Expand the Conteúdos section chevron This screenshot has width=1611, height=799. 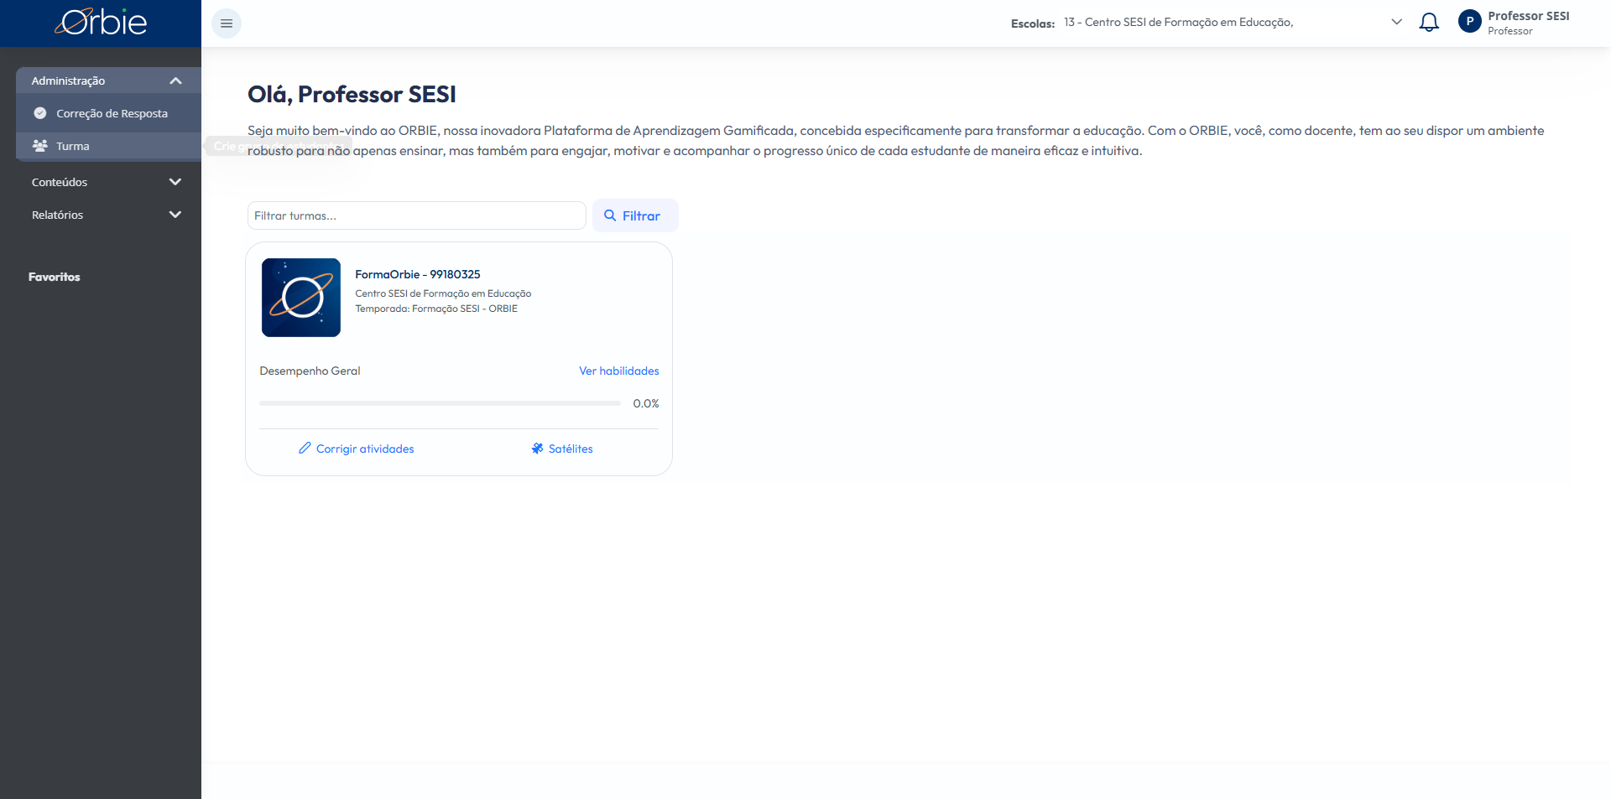click(175, 182)
